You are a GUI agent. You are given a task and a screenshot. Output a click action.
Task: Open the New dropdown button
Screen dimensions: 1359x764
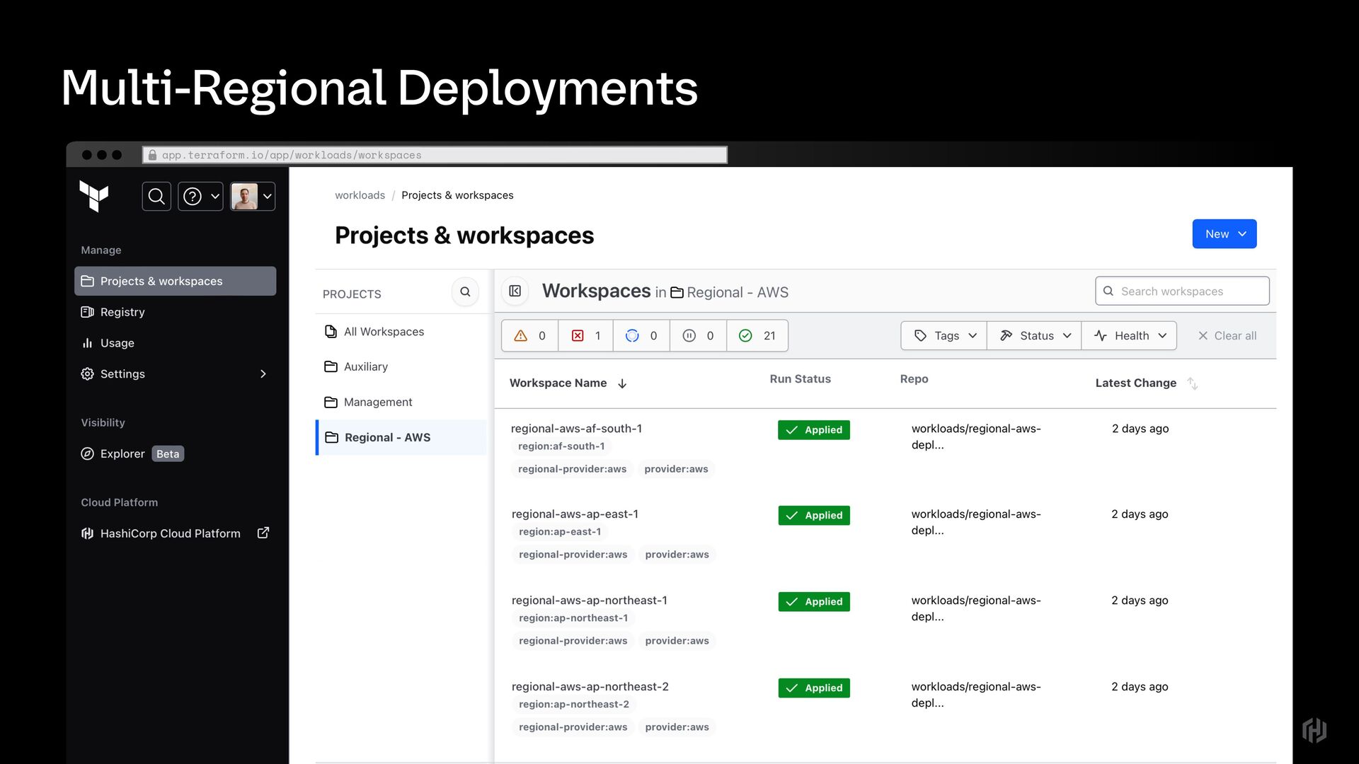1224,234
